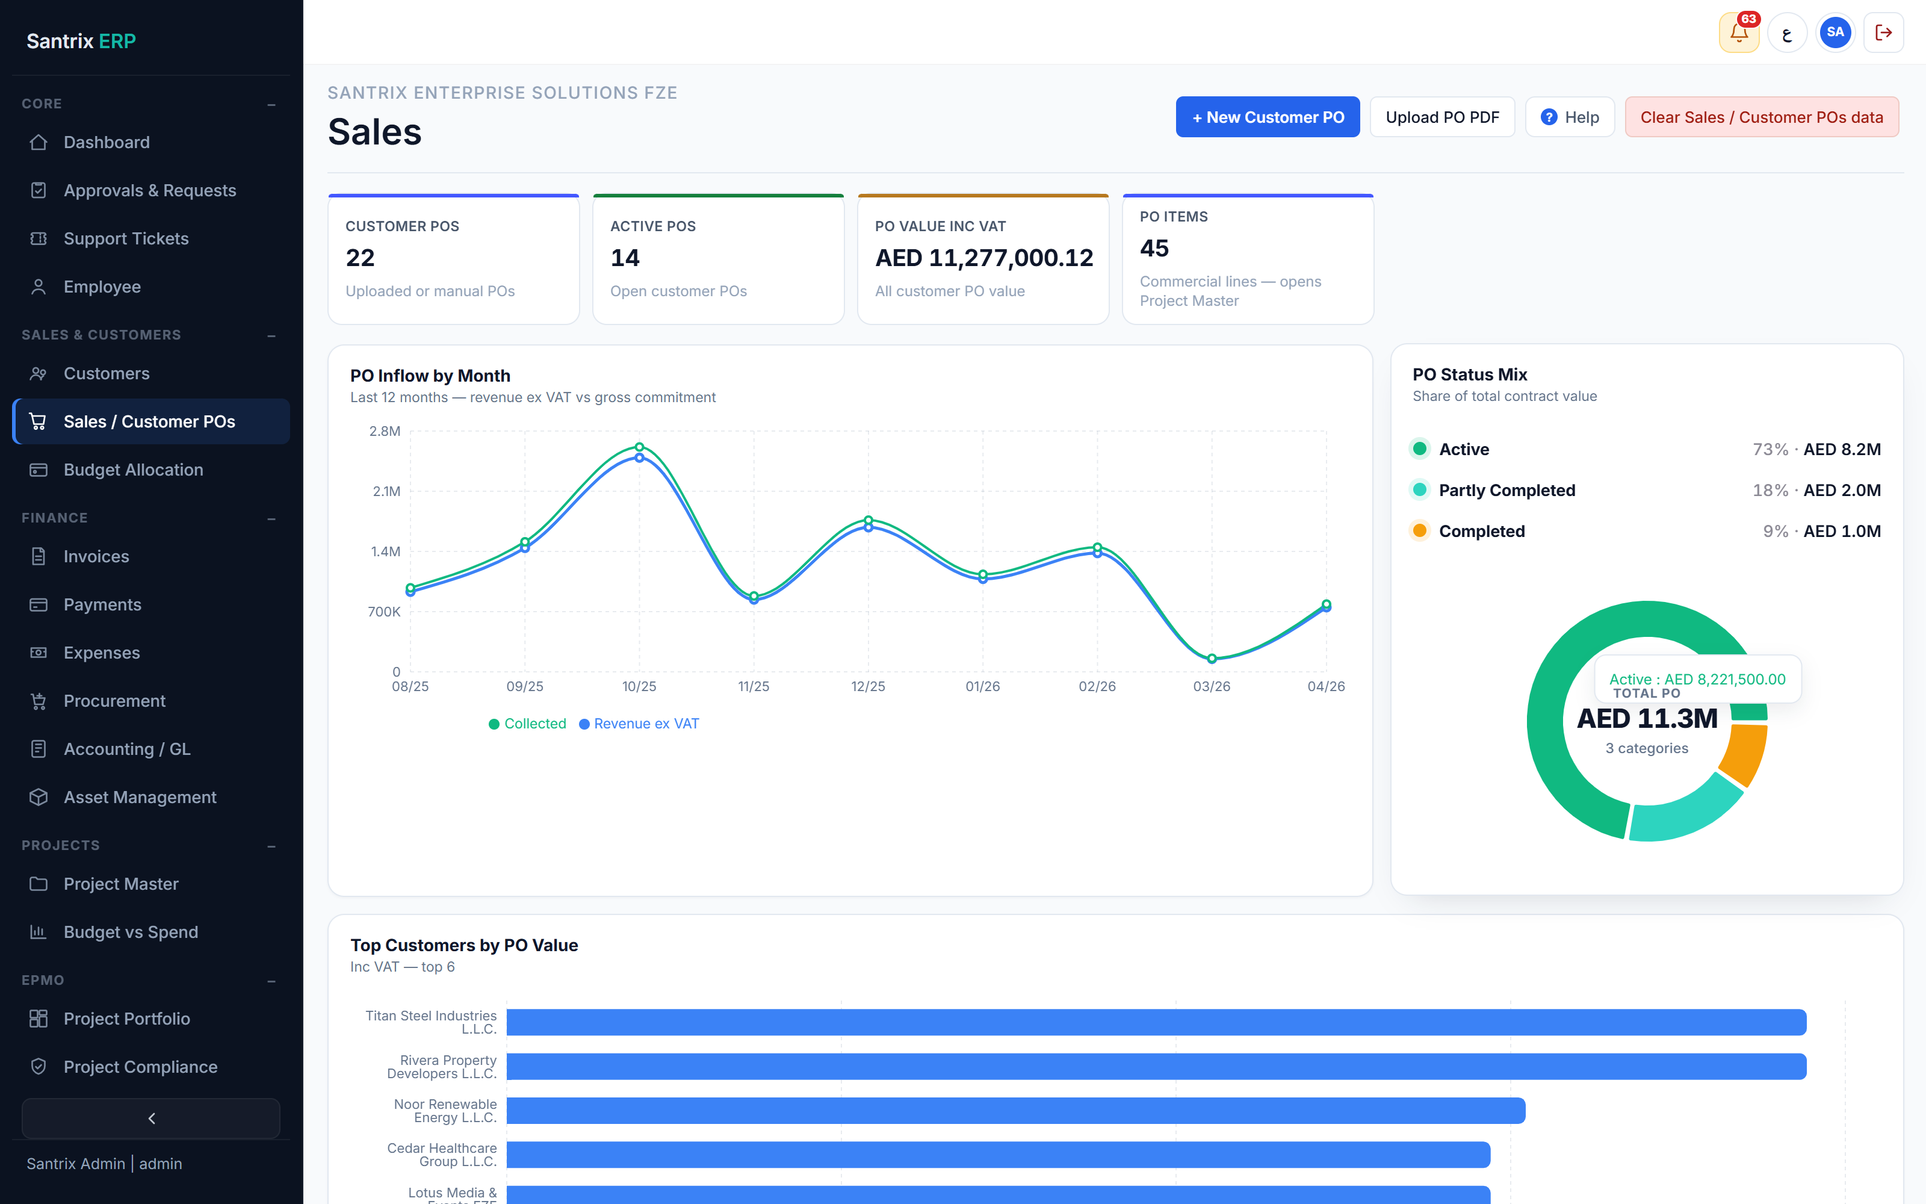
Task: Click the Invoices document icon
Action: coord(38,557)
